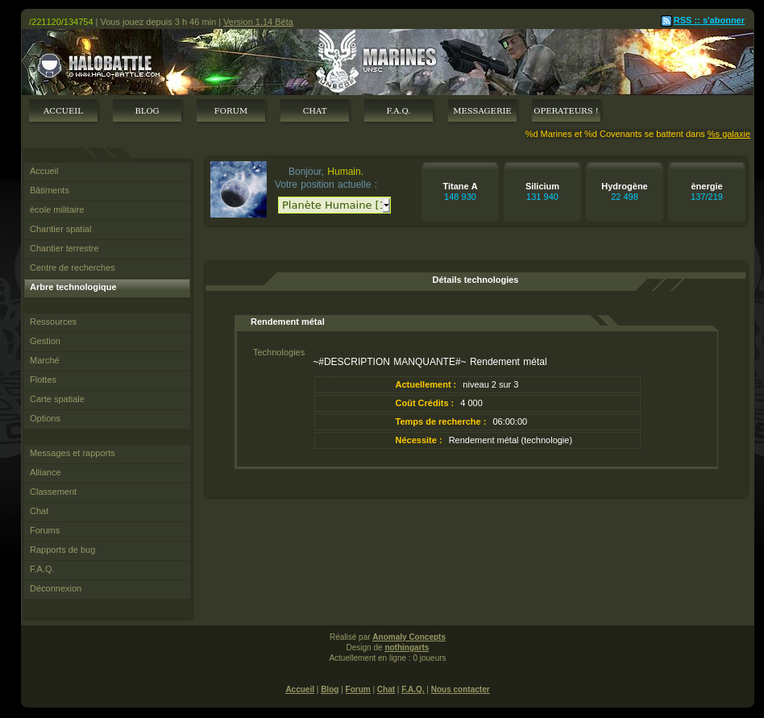Click the Technologies label
Image resolution: width=764 pixels, height=718 pixels.
279,353
